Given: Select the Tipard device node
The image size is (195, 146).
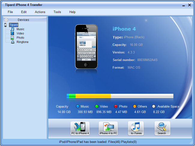Looking at the screenshot, I should 14,25.
